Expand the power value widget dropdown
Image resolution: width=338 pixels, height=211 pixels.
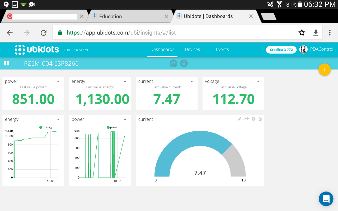[x=58, y=82]
